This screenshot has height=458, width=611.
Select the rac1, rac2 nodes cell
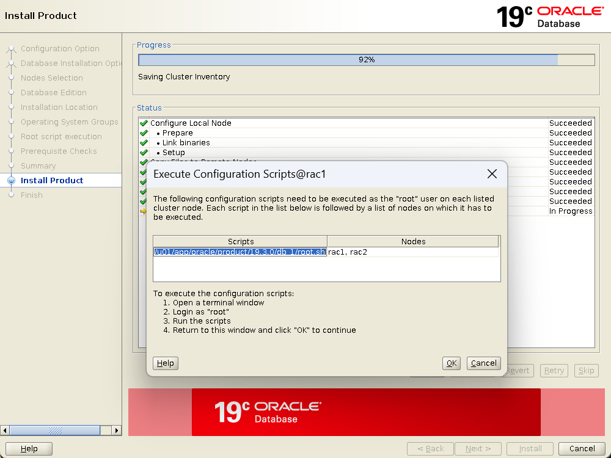pos(348,252)
